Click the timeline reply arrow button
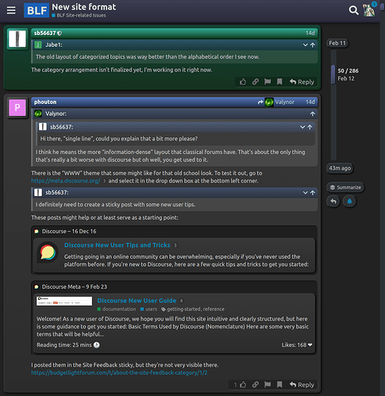385x396 pixels. point(333,202)
